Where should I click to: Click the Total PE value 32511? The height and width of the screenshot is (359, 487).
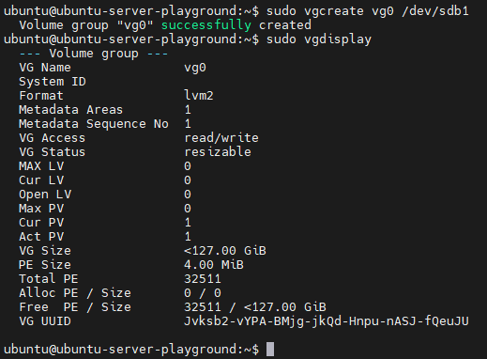click(x=203, y=279)
